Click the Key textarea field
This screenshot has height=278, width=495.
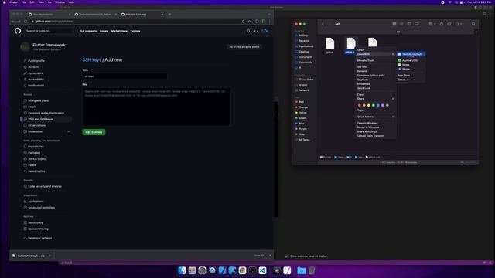[156, 107]
